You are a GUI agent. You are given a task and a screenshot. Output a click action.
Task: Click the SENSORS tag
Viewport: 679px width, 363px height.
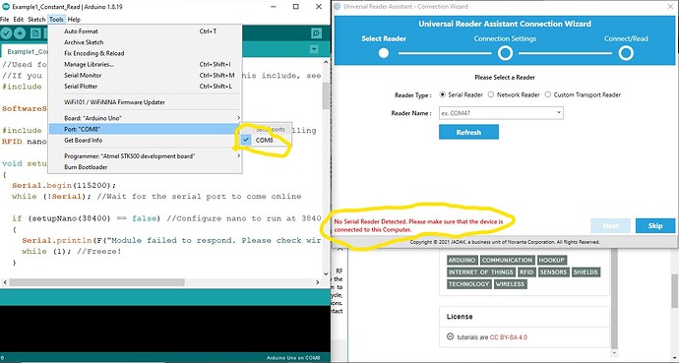coord(553,272)
